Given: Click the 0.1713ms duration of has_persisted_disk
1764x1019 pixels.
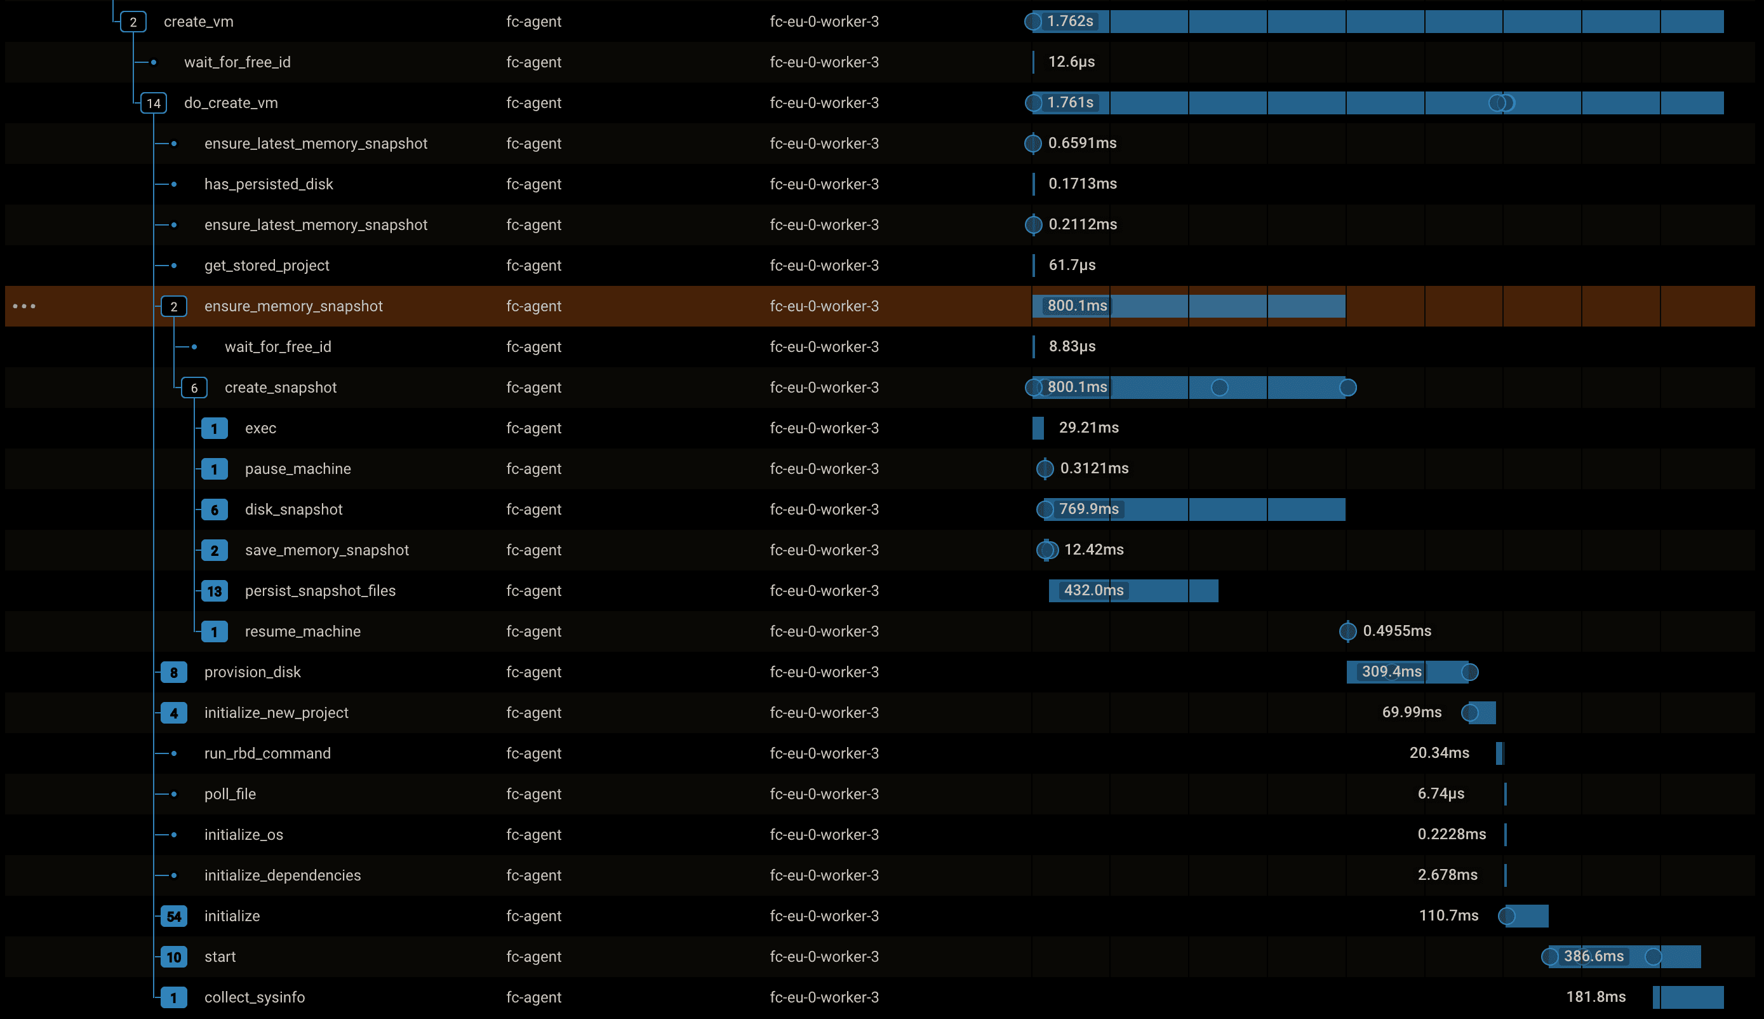Looking at the screenshot, I should point(1082,184).
